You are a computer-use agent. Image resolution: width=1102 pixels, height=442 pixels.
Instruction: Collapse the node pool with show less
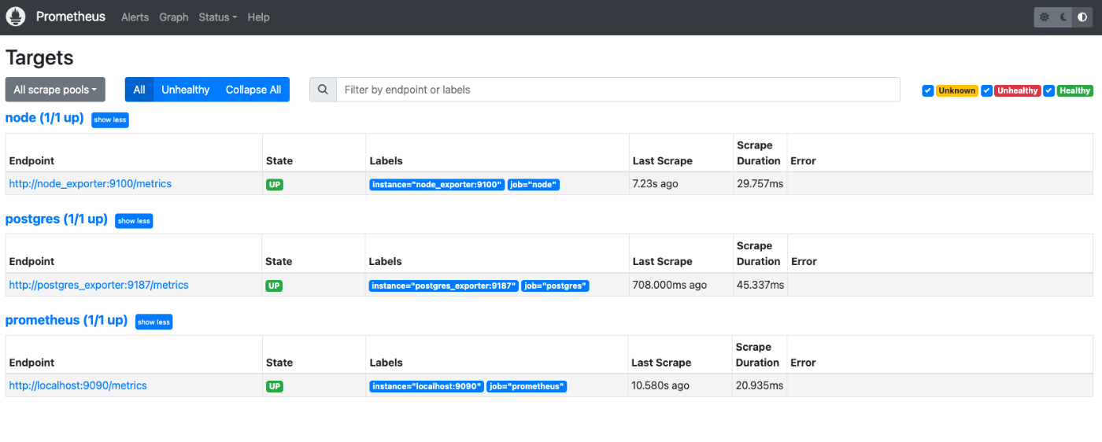pos(109,120)
